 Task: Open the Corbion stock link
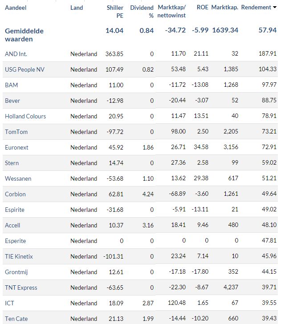(15, 194)
